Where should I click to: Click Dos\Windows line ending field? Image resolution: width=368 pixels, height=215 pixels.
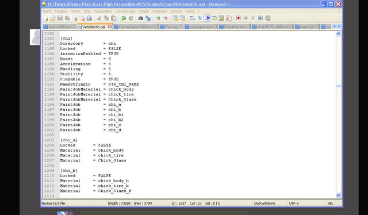(x=264, y=204)
